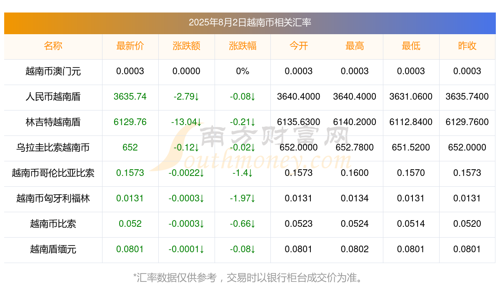Click the change amount -0.12↓

[x=186, y=148]
